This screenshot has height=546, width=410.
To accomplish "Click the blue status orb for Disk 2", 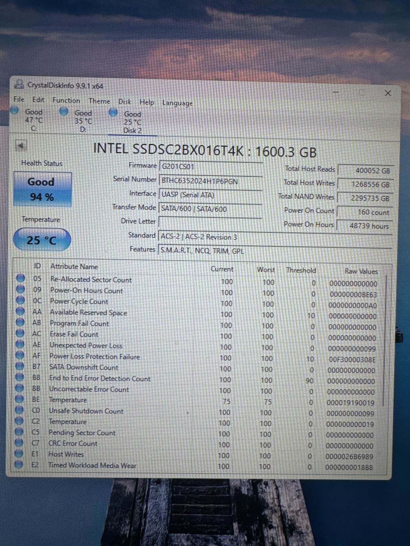I will (113, 112).
